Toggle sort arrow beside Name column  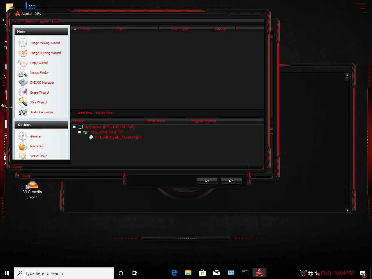pyautogui.click(x=75, y=29)
